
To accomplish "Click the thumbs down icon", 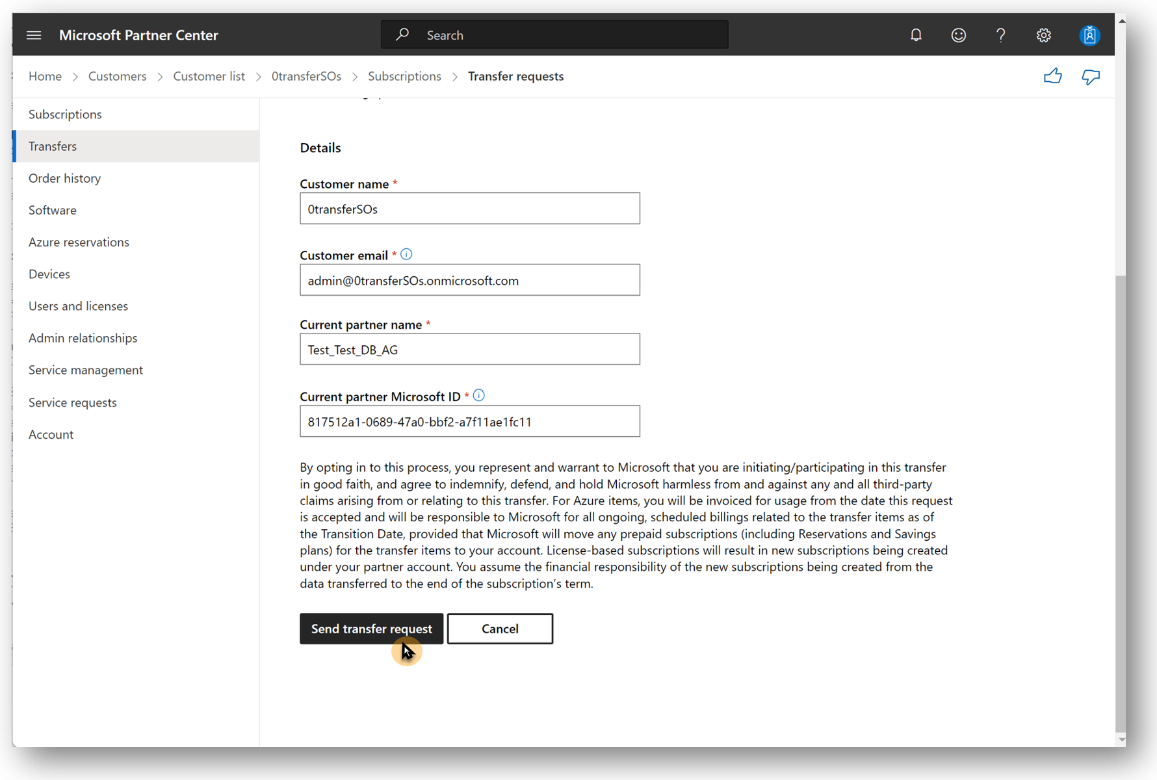I will point(1090,77).
